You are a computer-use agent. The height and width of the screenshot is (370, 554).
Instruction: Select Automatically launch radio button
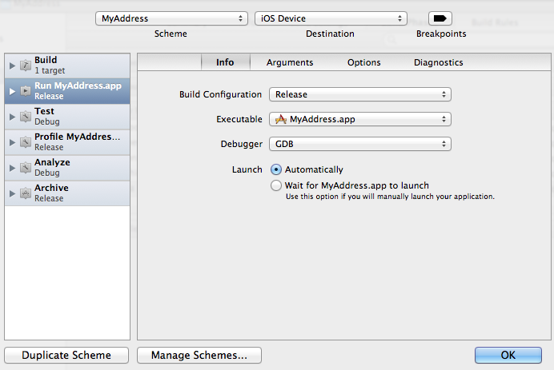276,169
